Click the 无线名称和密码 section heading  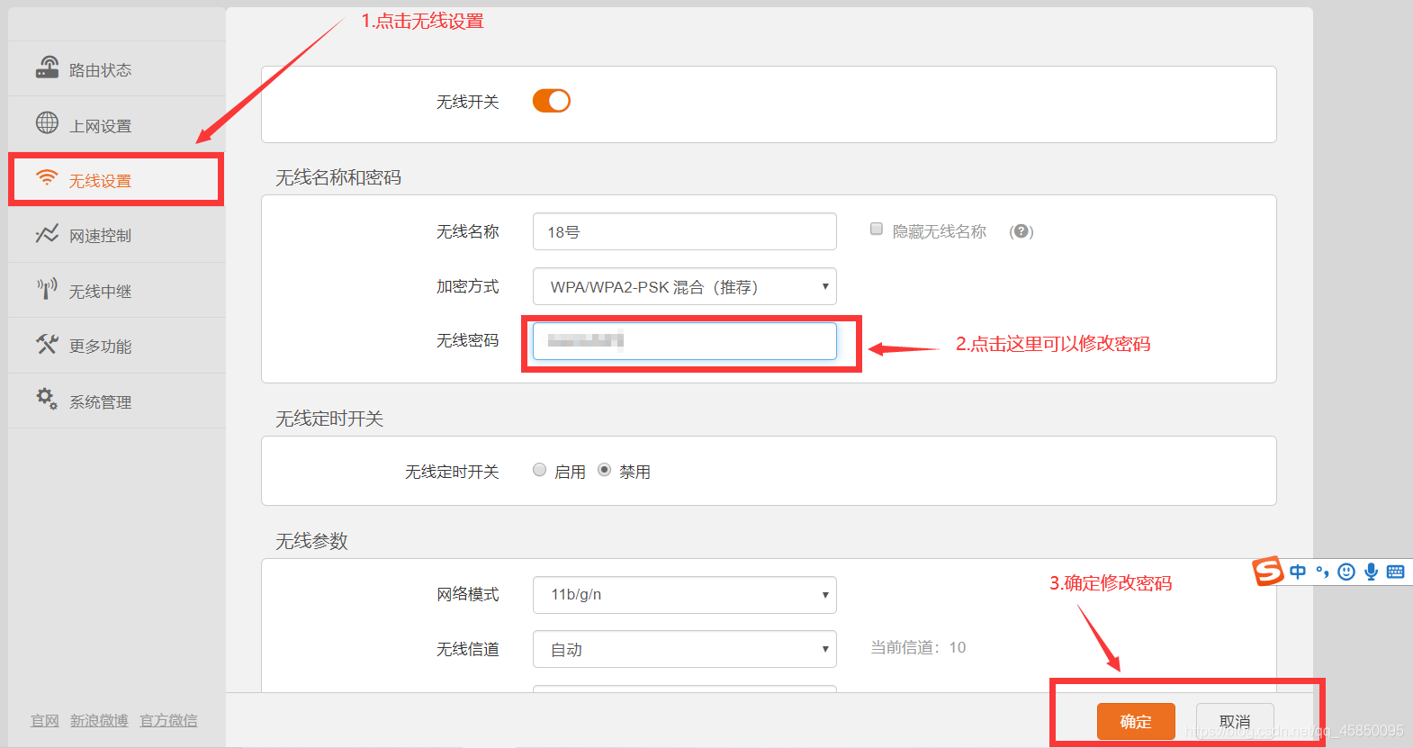click(338, 177)
